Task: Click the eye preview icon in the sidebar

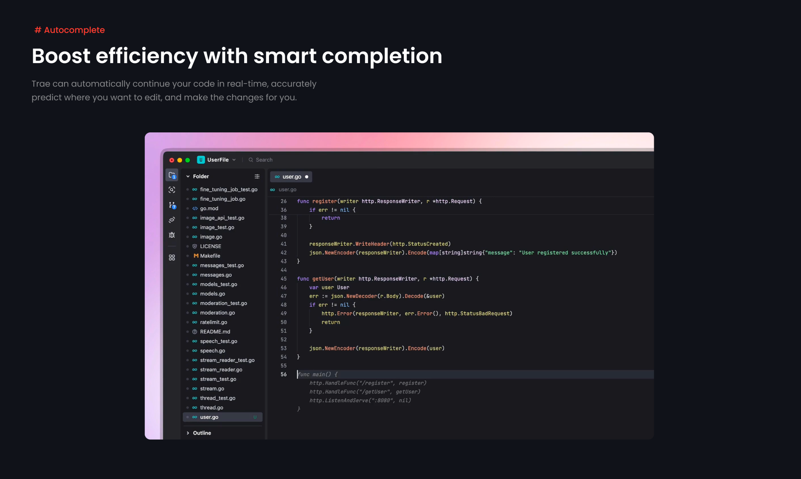Action: 172,220
